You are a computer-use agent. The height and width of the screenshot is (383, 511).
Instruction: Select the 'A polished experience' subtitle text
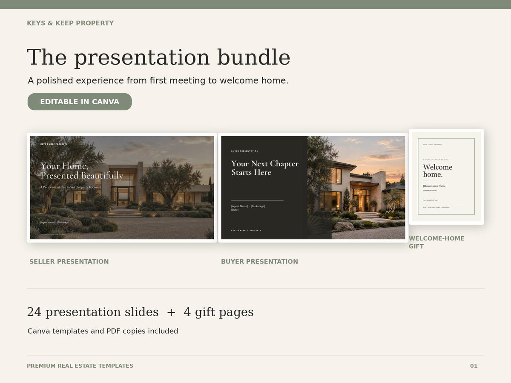[x=158, y=80]
